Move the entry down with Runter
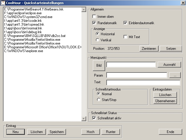Screen dimensions: 186x140 (111, 132)
